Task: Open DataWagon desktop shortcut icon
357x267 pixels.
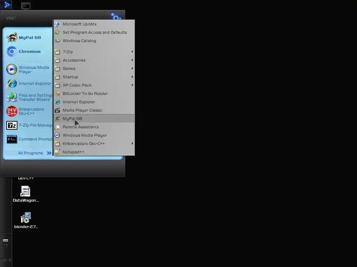Action: [25, 191]
